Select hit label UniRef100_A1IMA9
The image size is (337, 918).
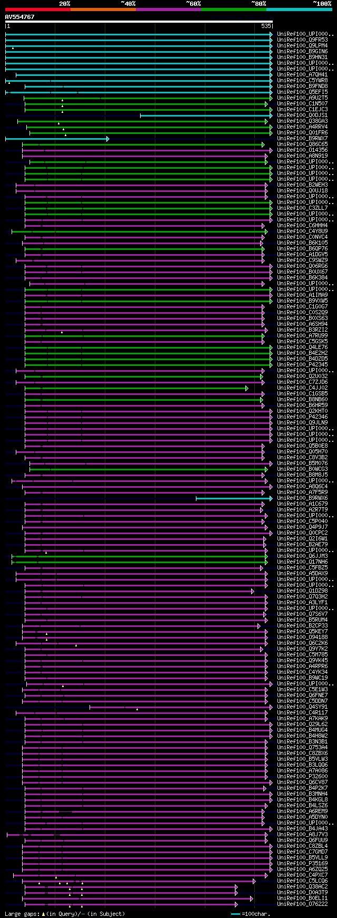click(302, 295)
